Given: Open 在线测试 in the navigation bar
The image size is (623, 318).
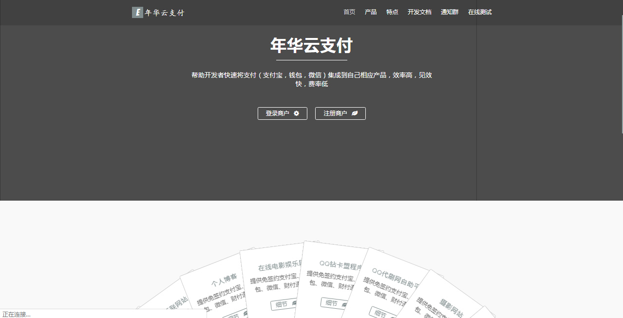Looking at the screenshot, I should pos(480,12).
